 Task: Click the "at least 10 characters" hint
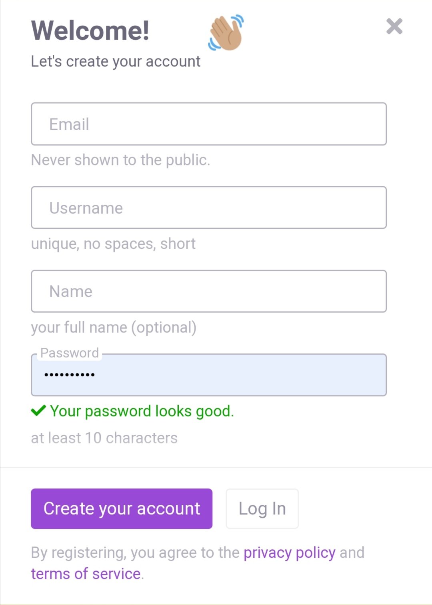click(104, 438)
